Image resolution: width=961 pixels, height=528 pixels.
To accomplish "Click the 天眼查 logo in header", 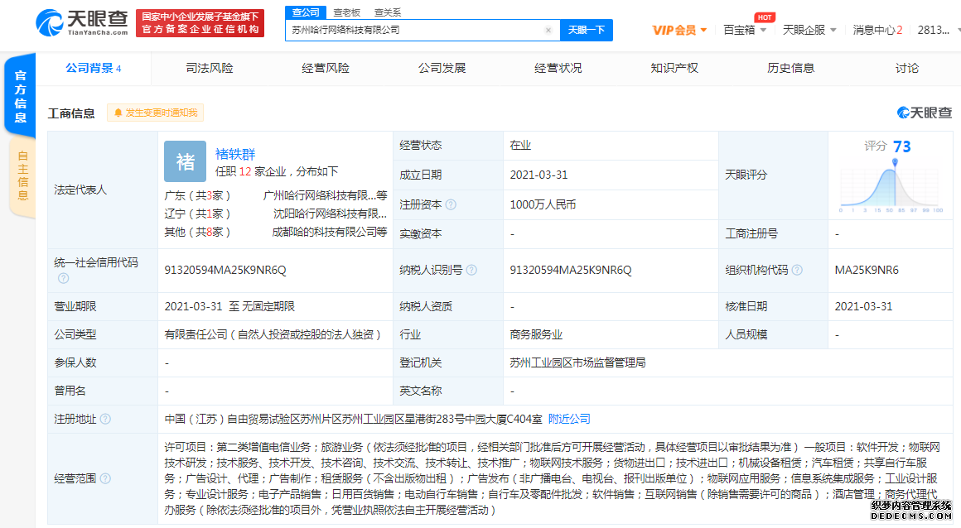I will pyautogui.click(x=81, y=22).
